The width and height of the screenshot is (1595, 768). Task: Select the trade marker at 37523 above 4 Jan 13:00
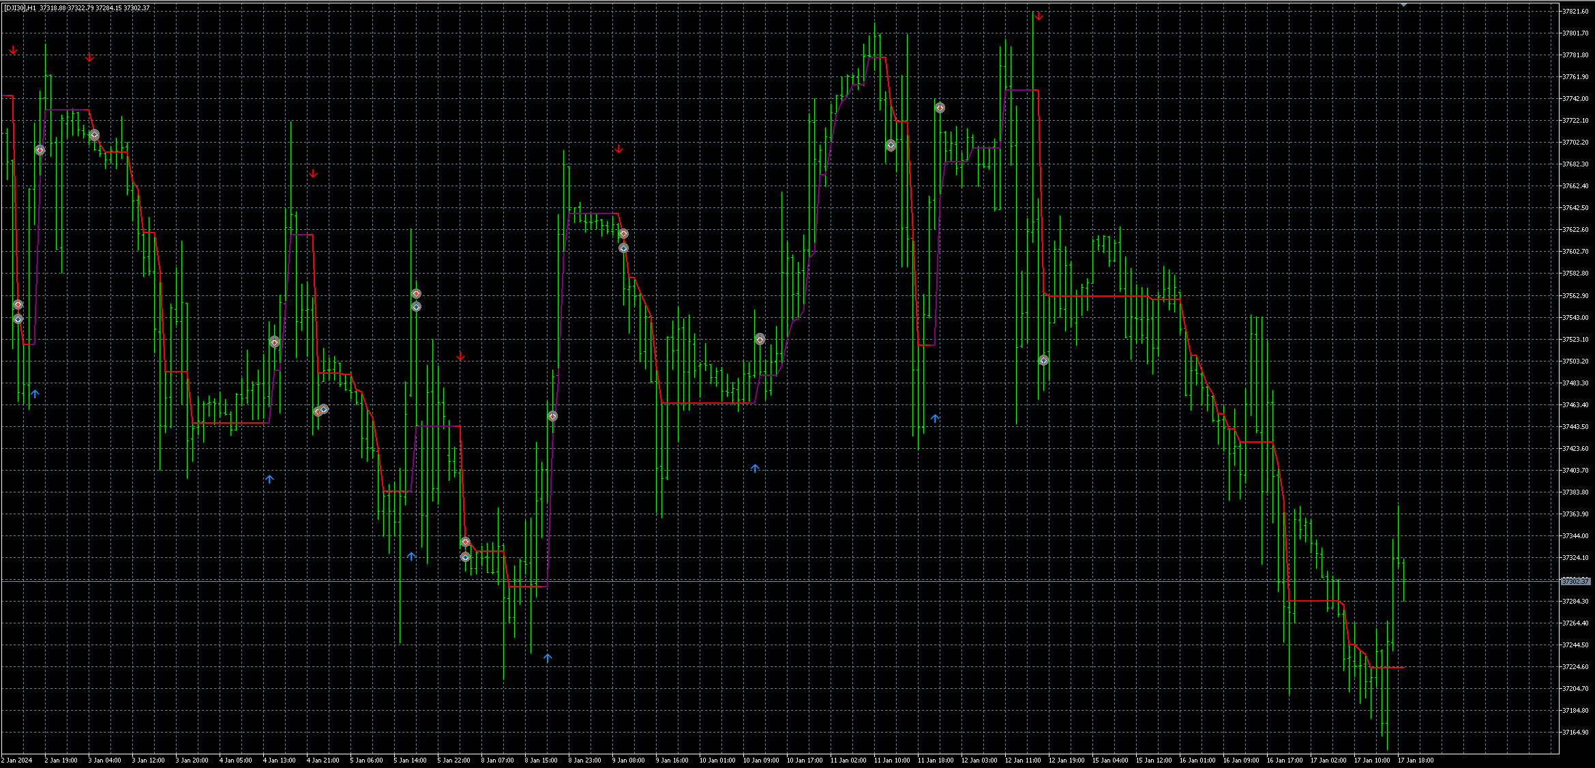click(x=274, y=342)
